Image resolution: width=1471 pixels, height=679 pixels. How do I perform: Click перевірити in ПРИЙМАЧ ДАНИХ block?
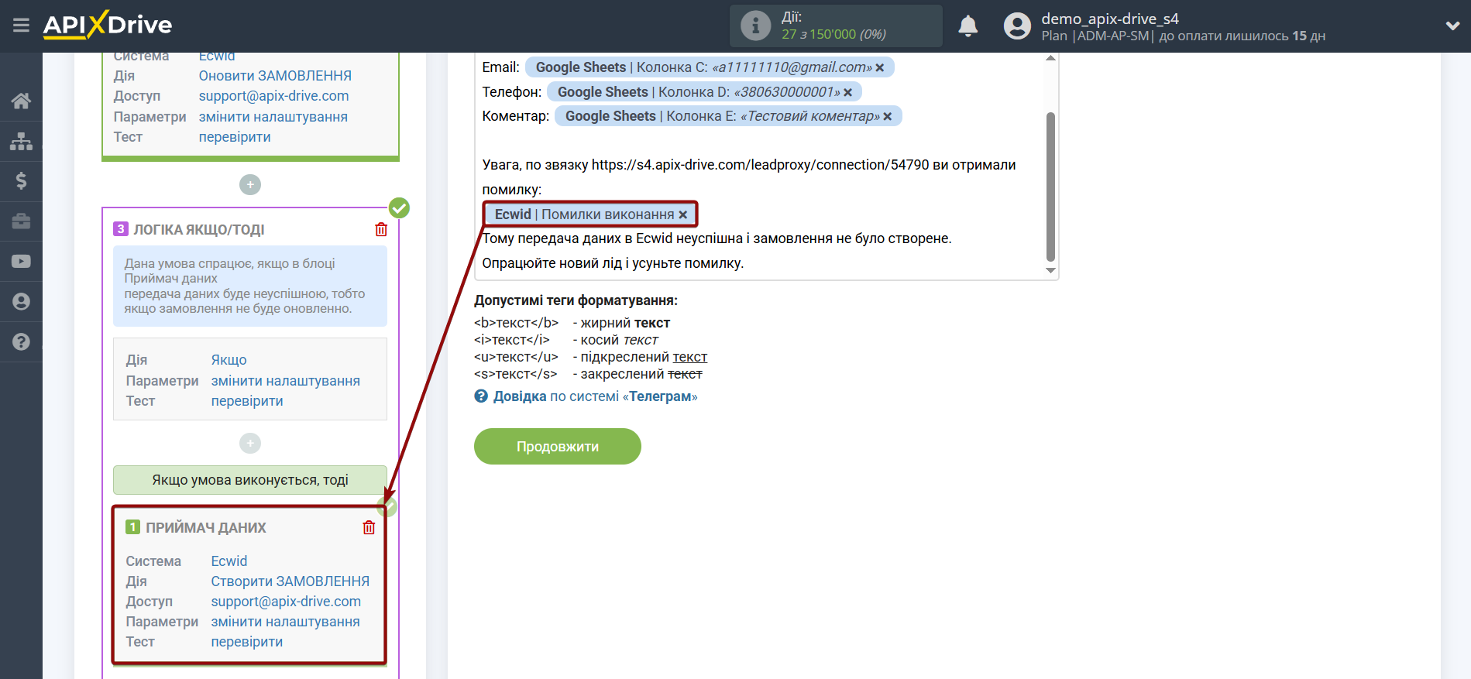pos(247,642)
